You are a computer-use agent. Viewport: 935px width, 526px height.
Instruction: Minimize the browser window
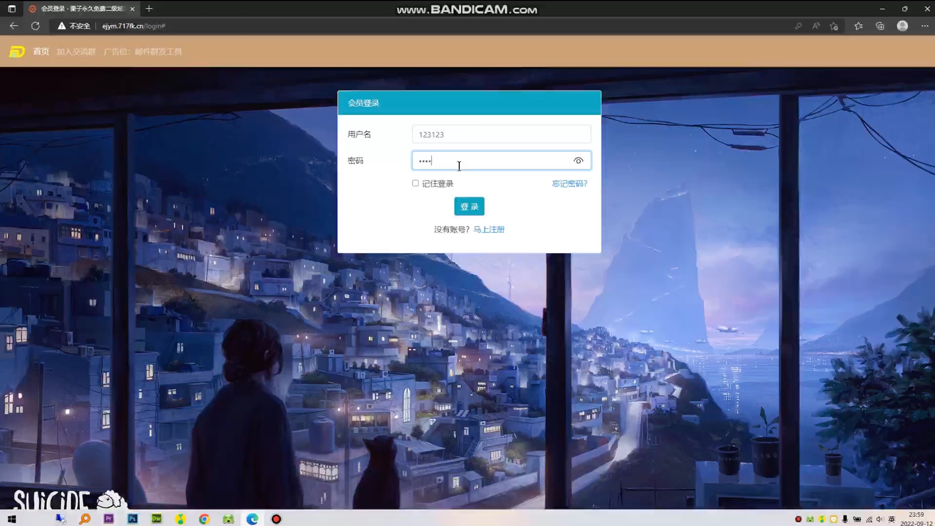pyautogui.click(x=882, y=9)
